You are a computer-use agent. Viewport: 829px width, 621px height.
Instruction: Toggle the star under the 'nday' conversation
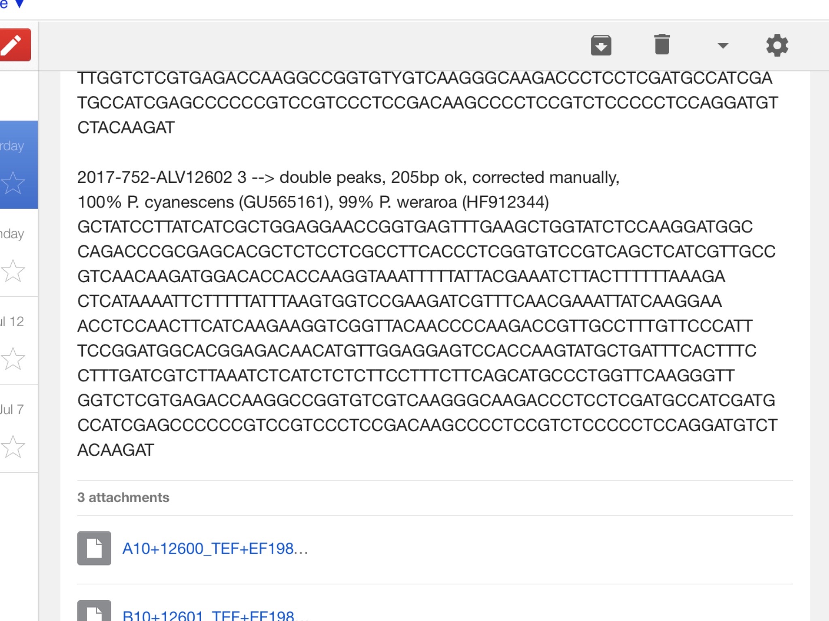pyautogui.click(x=13, y=270)
